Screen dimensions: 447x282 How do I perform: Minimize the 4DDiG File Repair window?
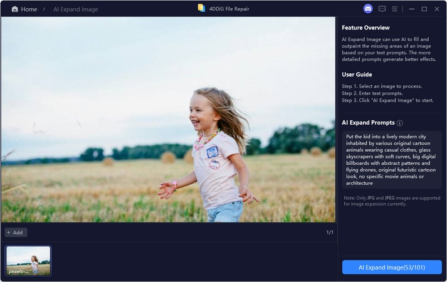pos(412,9)
